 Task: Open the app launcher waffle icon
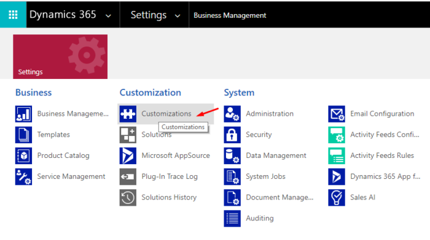[x=13, y=15]
